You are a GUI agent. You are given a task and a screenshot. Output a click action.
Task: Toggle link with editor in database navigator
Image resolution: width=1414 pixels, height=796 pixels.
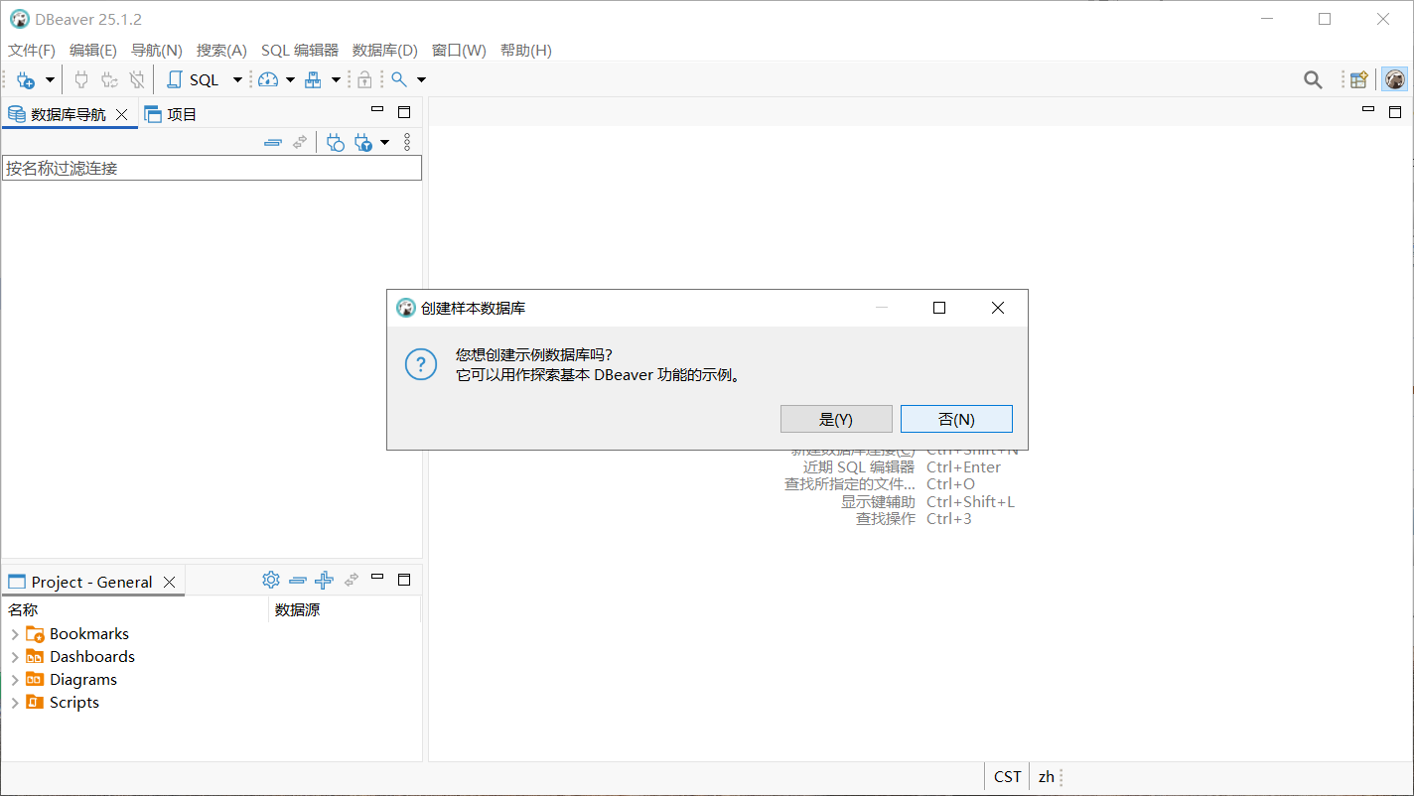(300, 143)
